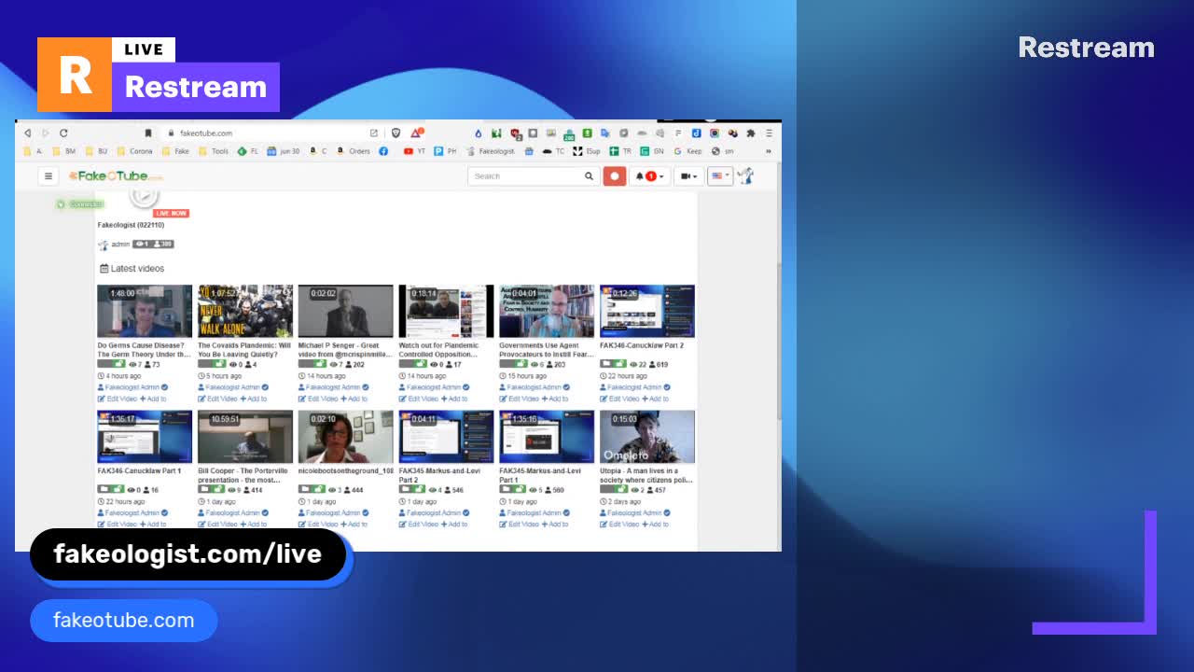Image resolution: width=1194 pixels, height=672 pixels.
Task: Toggle like thumb on Bill Cooper video
Action: (x=218, y=489)
